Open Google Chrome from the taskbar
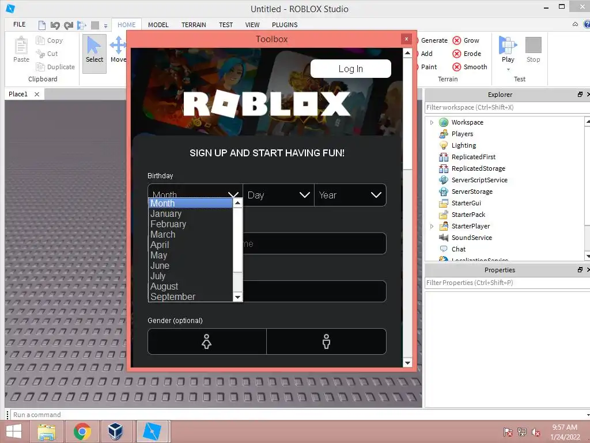This screenshot has width=590, height=443. point(82,431)
